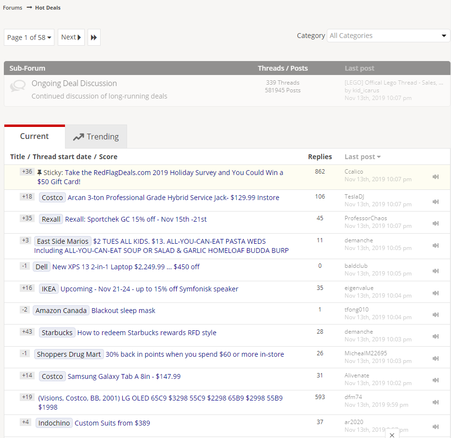Jump to last post in Shoppers Drug Mart thread

tap(436, 358)
